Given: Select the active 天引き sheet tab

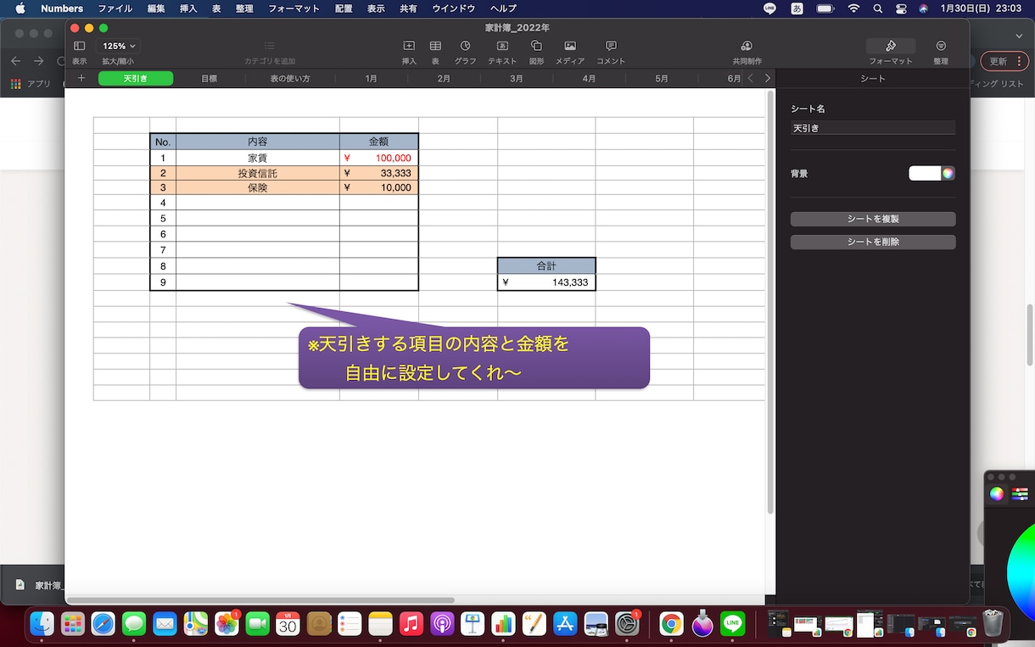Looking at the screenshot, I should click(x=136, y=78).
